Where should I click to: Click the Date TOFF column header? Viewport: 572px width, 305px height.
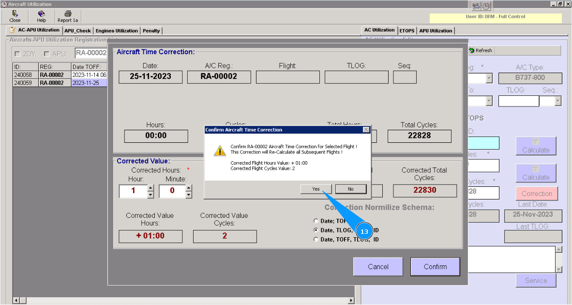coord(89,67)
